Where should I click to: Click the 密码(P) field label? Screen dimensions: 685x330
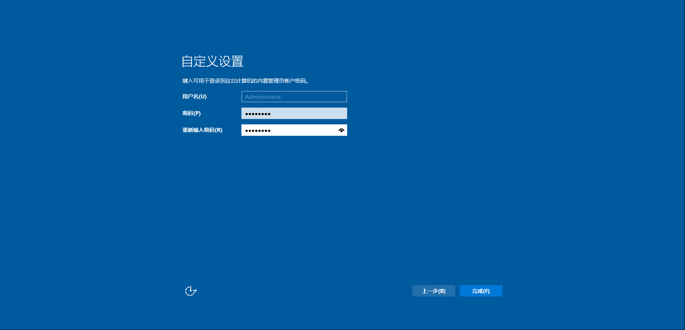click(x=191, y=113)
